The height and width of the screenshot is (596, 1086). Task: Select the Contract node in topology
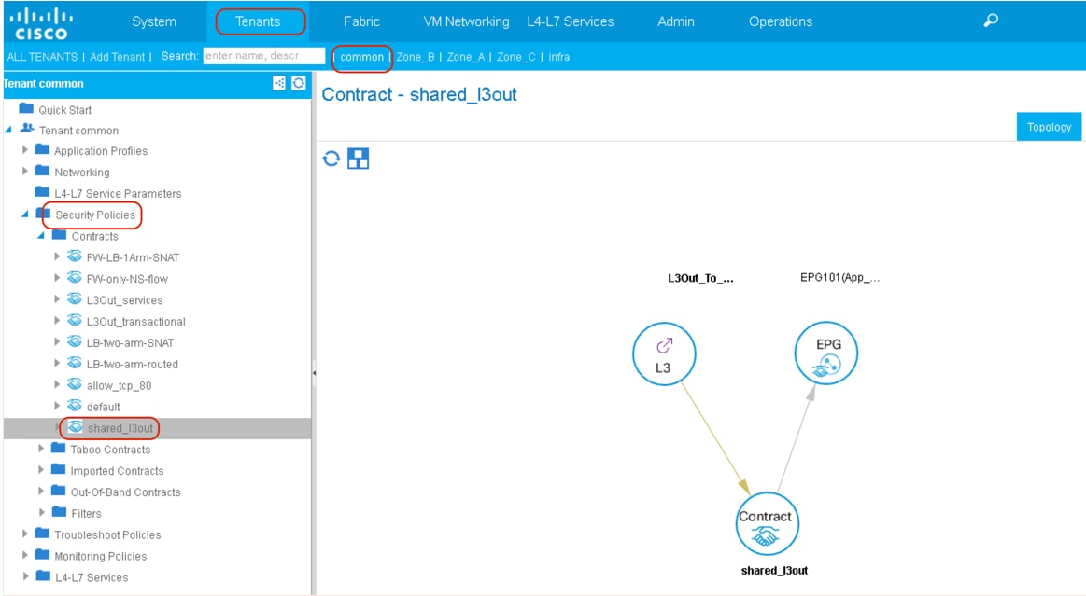[x=767, y=524]
